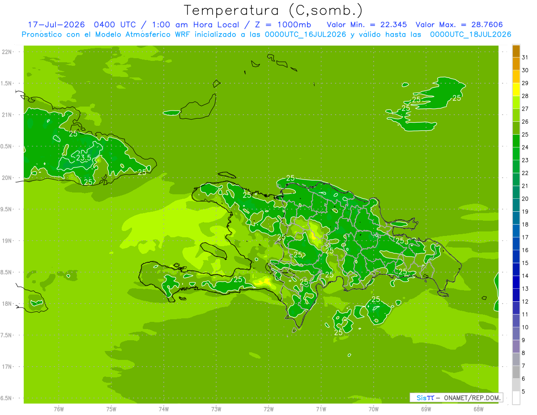
Task: Click legend value '28'
Action: point(525,96)
